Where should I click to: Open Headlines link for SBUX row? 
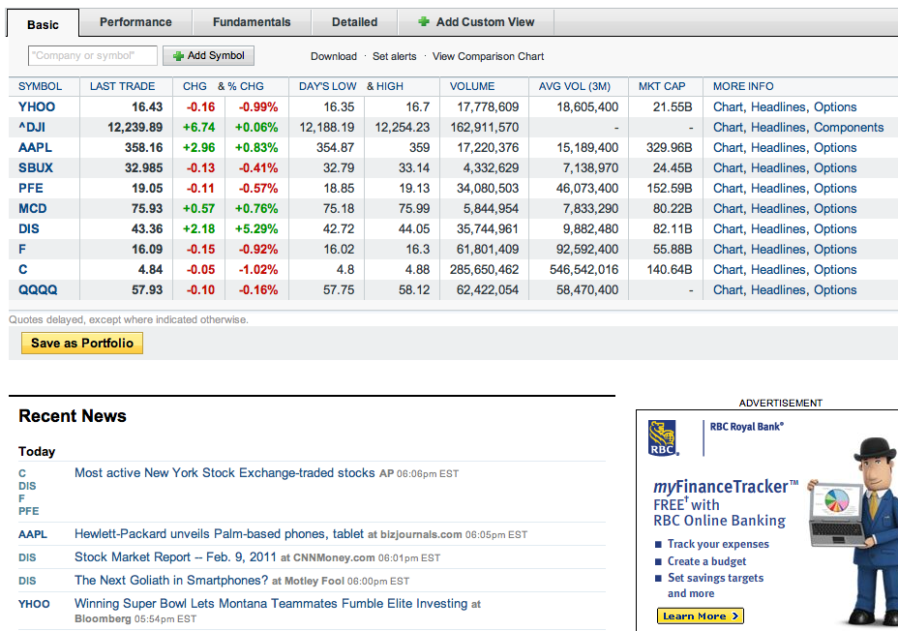coord(778,167)
